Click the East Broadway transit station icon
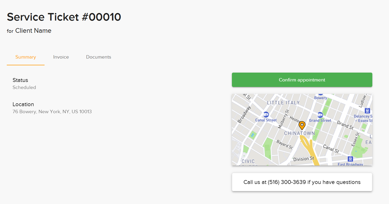The width and height of the screenshot is (389, 204). 350,159
